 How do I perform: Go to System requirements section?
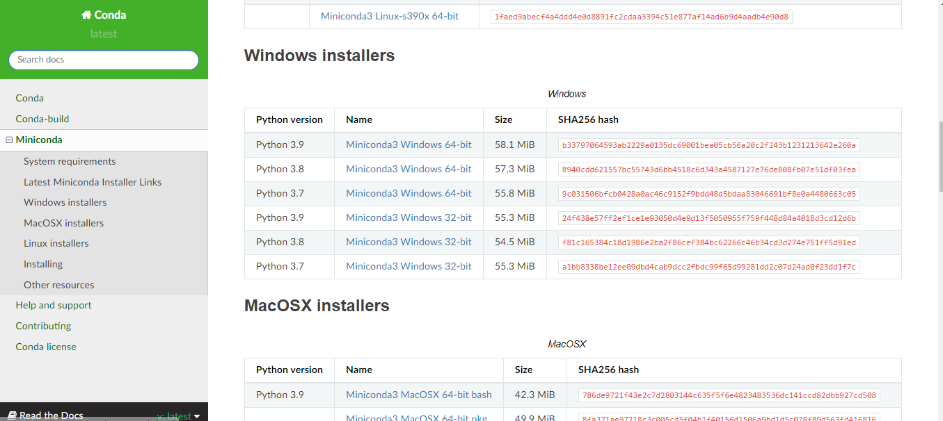coord(70,161)
